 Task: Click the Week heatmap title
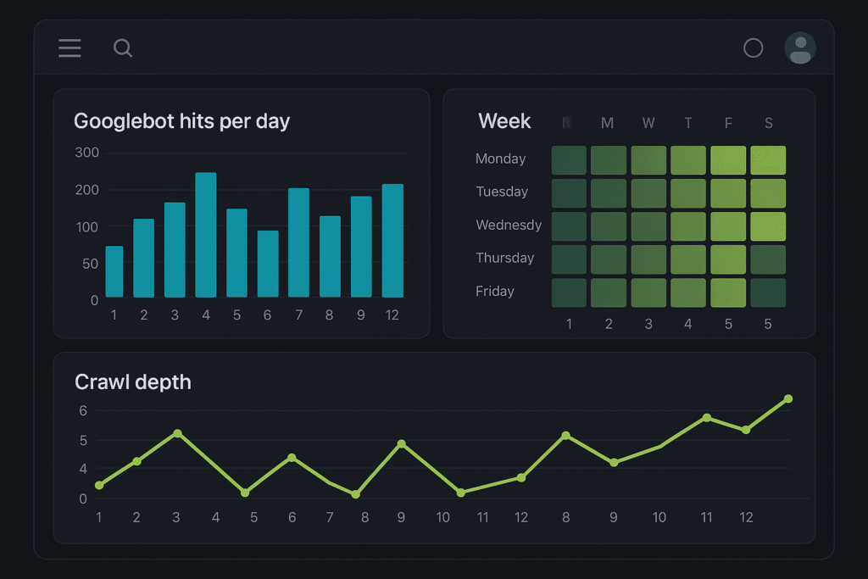pyautogui.click(x=504, y=120)
